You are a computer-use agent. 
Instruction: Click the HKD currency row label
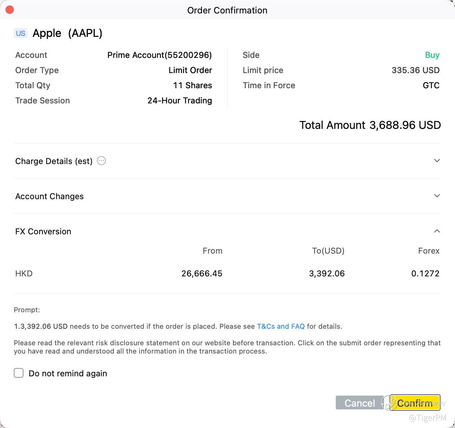point(24,274)
